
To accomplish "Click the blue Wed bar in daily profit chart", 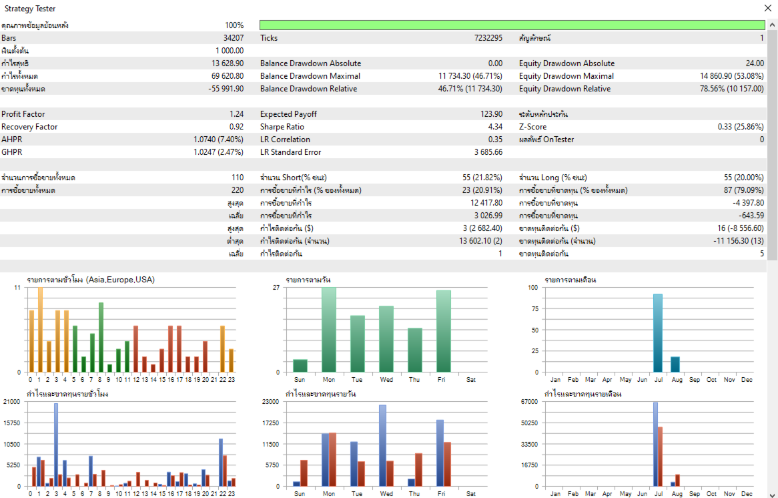I will [x=382, y=445].
